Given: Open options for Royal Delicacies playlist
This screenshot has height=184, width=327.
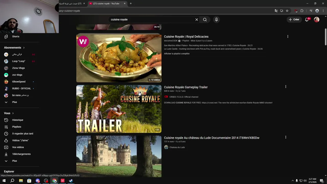Looking at the screenshot, I should click(x=288, y=37).
